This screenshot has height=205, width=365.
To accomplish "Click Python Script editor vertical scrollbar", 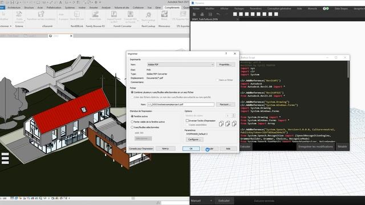I will 348,69.
